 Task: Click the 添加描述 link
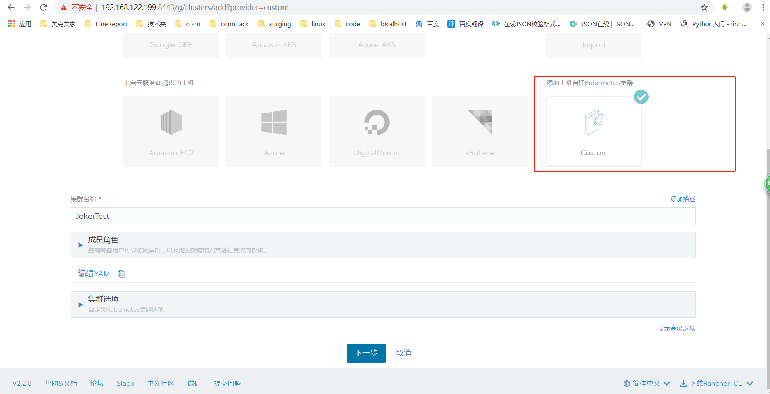(x=682, y=199)
